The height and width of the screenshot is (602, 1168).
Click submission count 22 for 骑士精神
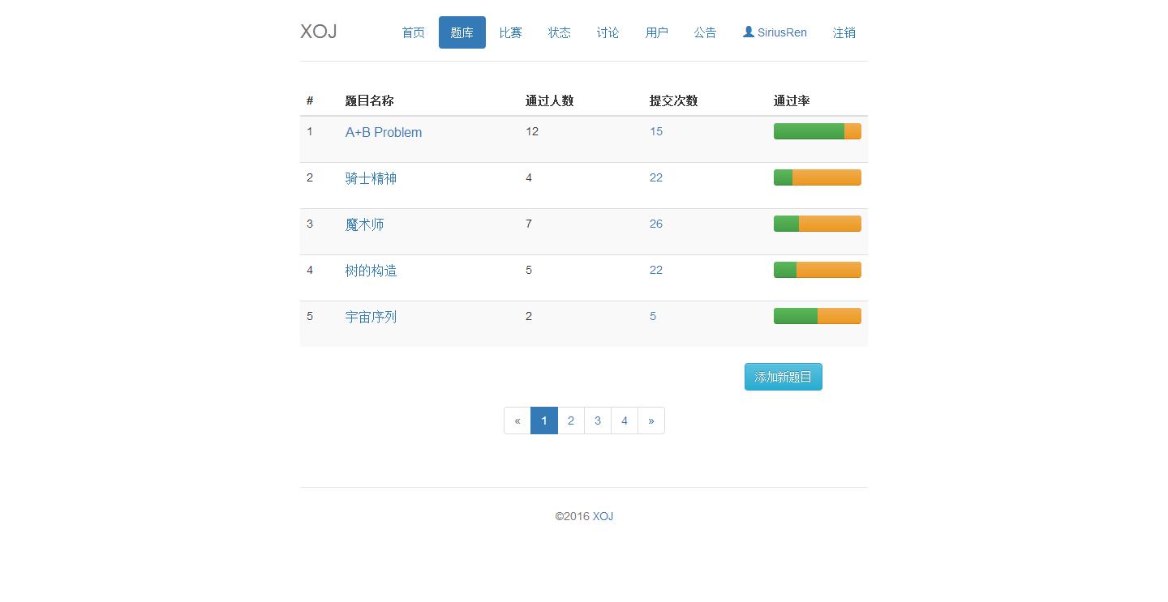coord(656,177)
